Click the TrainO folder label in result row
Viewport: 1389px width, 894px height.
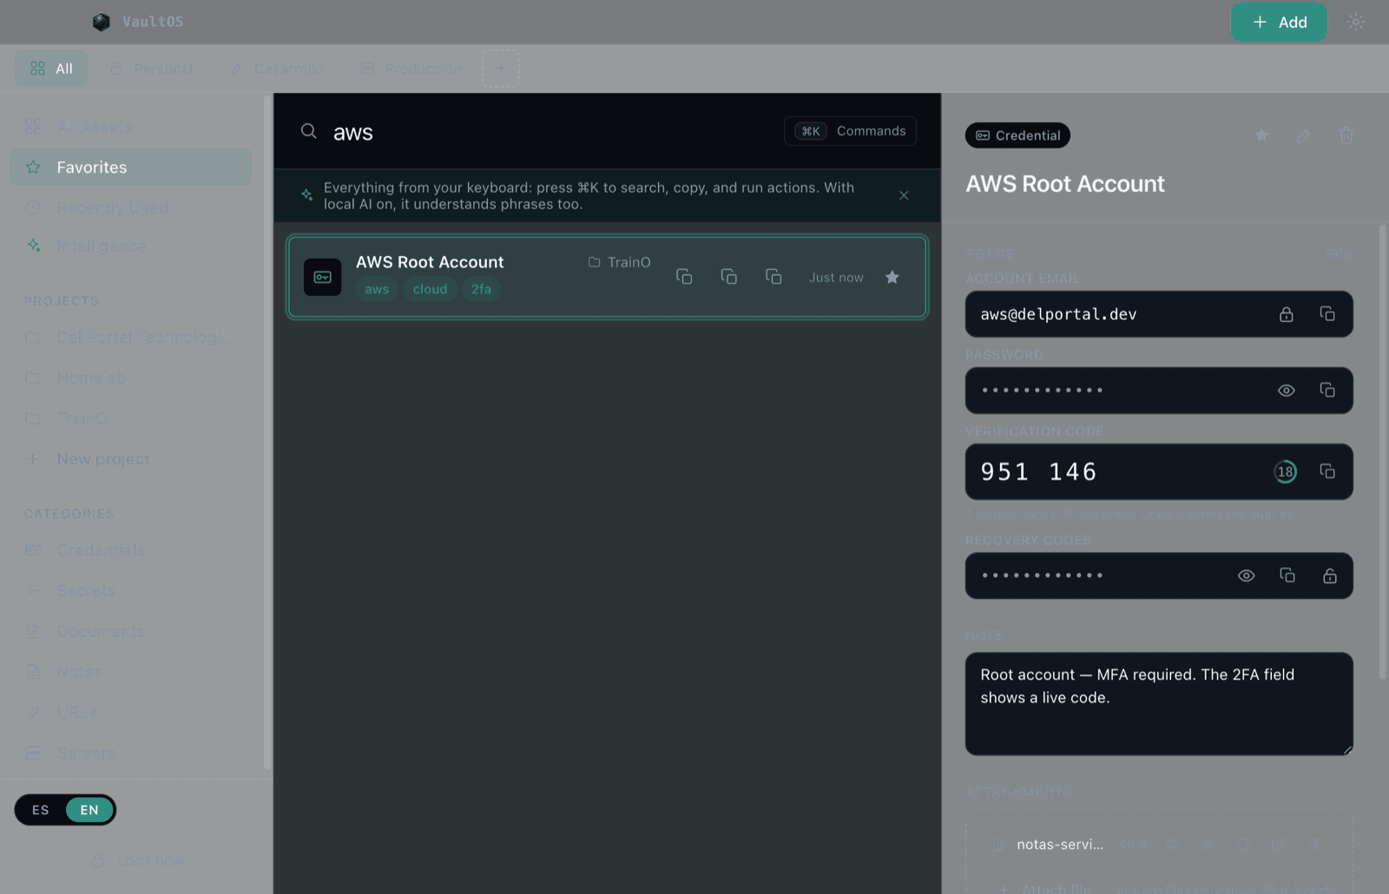(x=619, y=262)
